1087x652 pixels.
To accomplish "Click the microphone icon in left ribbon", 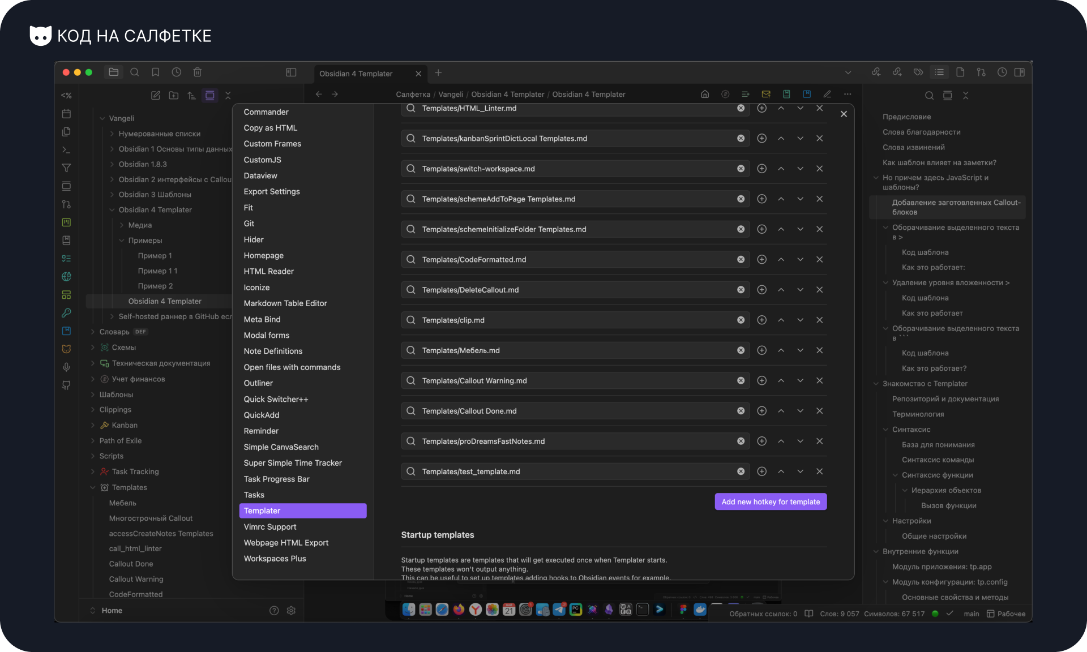I will click(x=66, y=367).
